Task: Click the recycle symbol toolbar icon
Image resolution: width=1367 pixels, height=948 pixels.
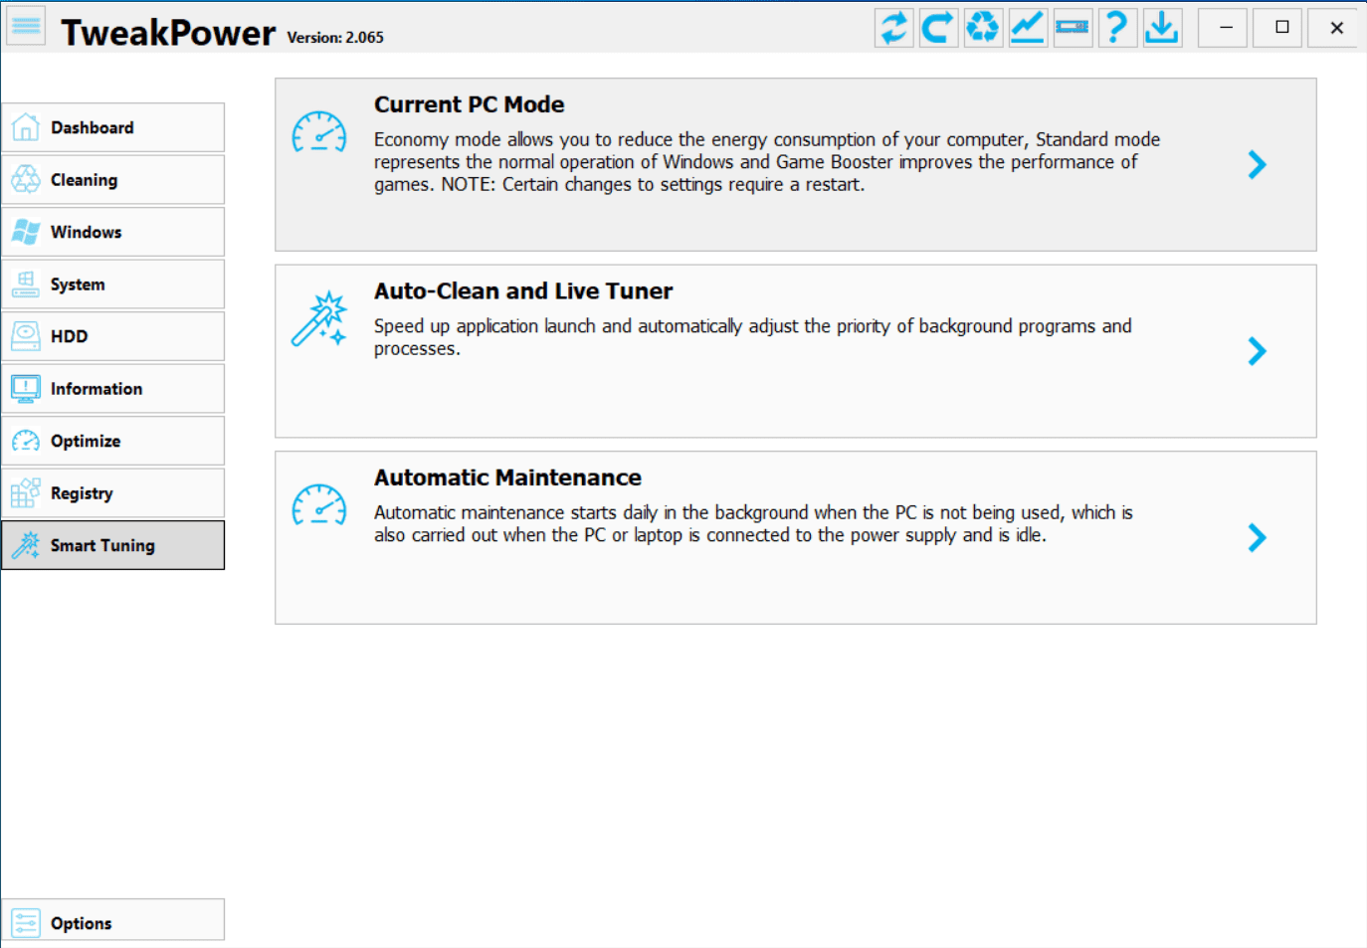Action: [x=983, y=27]
